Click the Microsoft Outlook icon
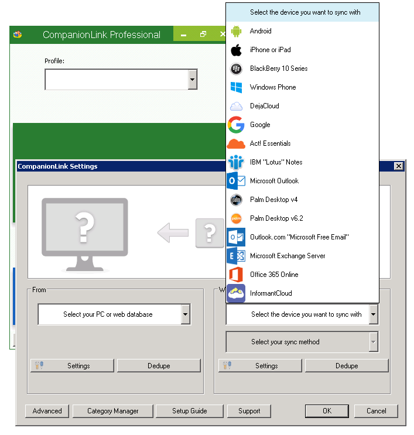This screenshot has height=435, width=414. pyautogui.click(x=236, y=181)
